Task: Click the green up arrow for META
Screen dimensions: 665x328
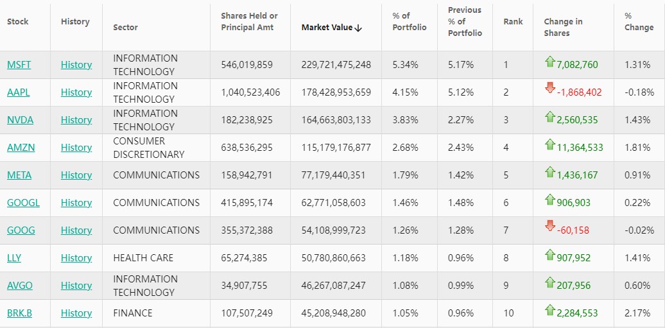Action: click(x=549, y=172)
